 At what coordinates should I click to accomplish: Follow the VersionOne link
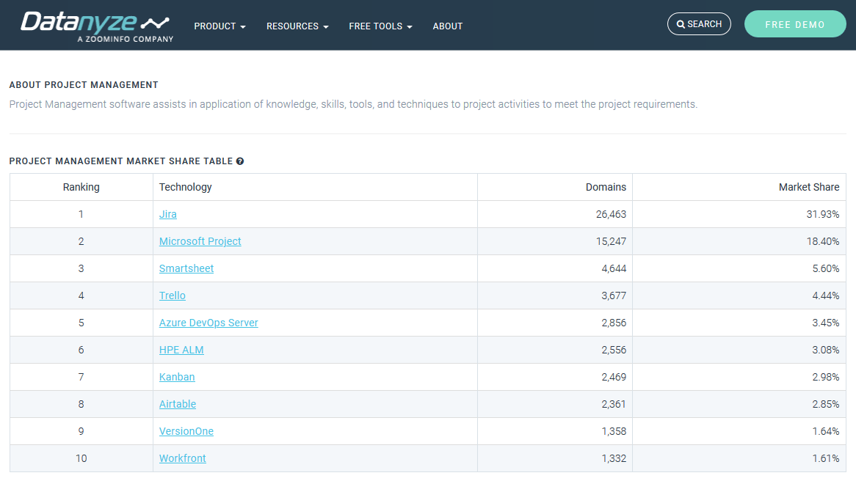(186, 431)
